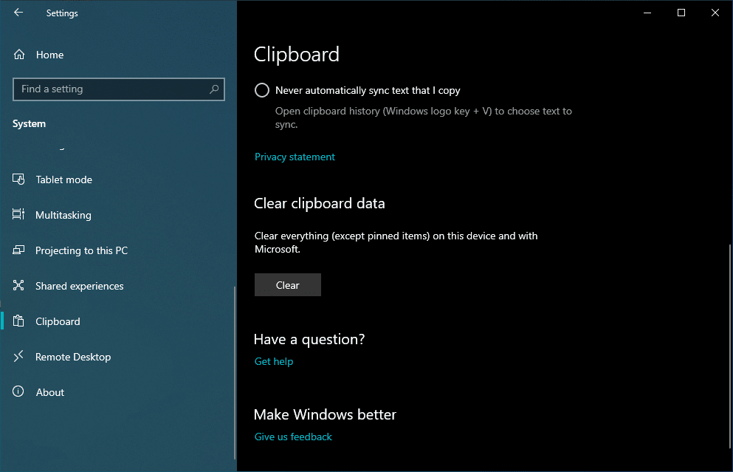This screenshot has height=472, width=733.
Task: Click the Home icon in sidebar
Action: point(18,54)
